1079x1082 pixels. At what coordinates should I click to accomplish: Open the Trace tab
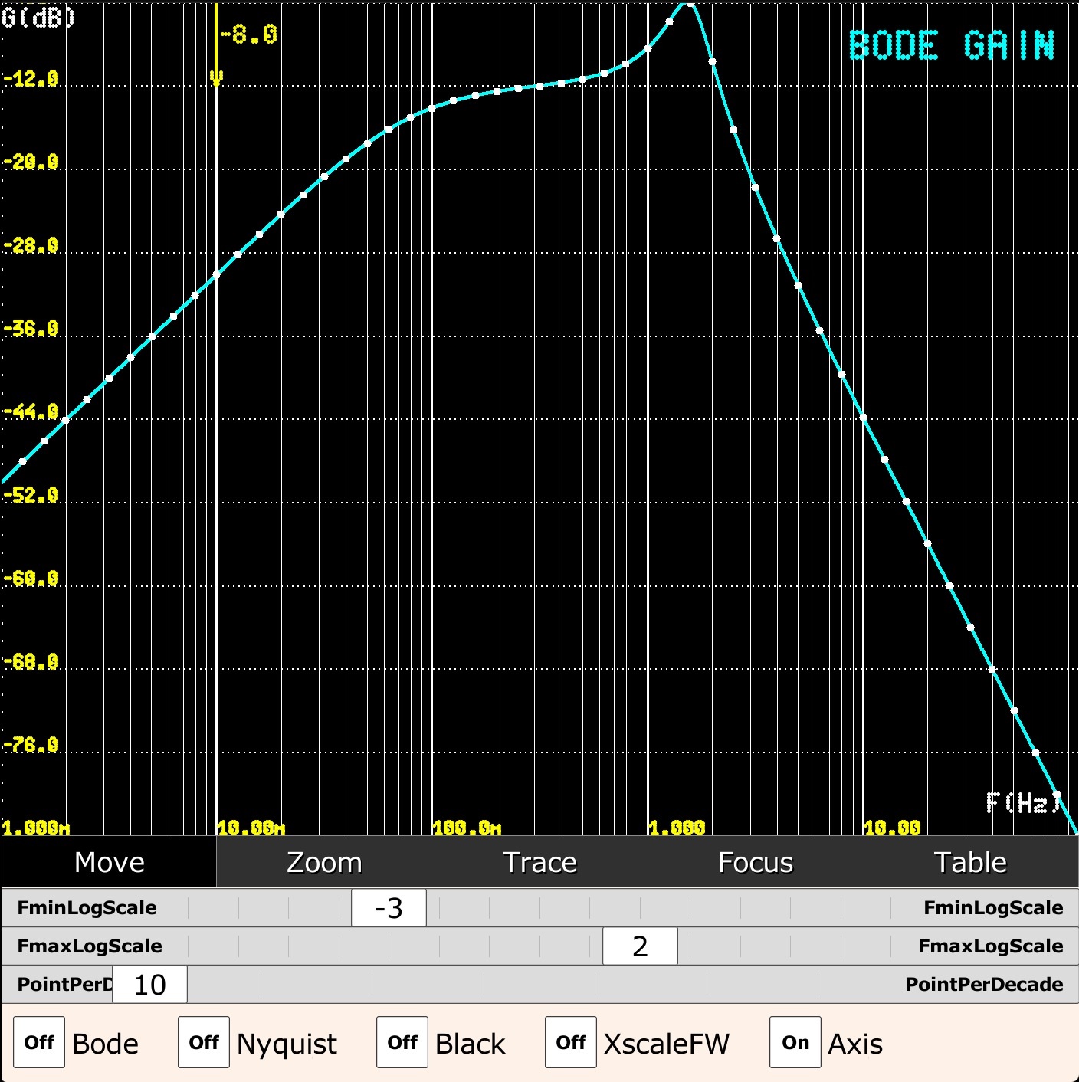tap(539, 862)
